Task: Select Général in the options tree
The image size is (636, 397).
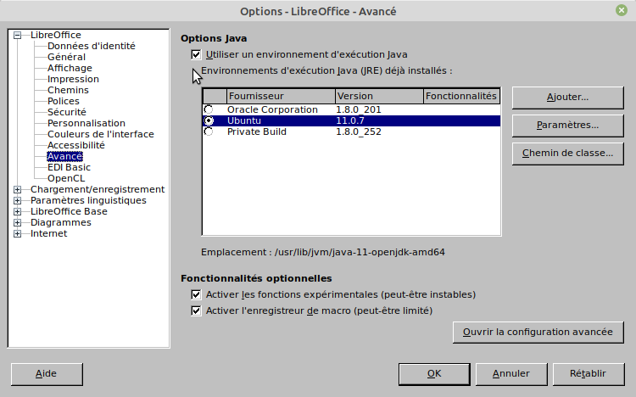Action: tap(66, 57)
